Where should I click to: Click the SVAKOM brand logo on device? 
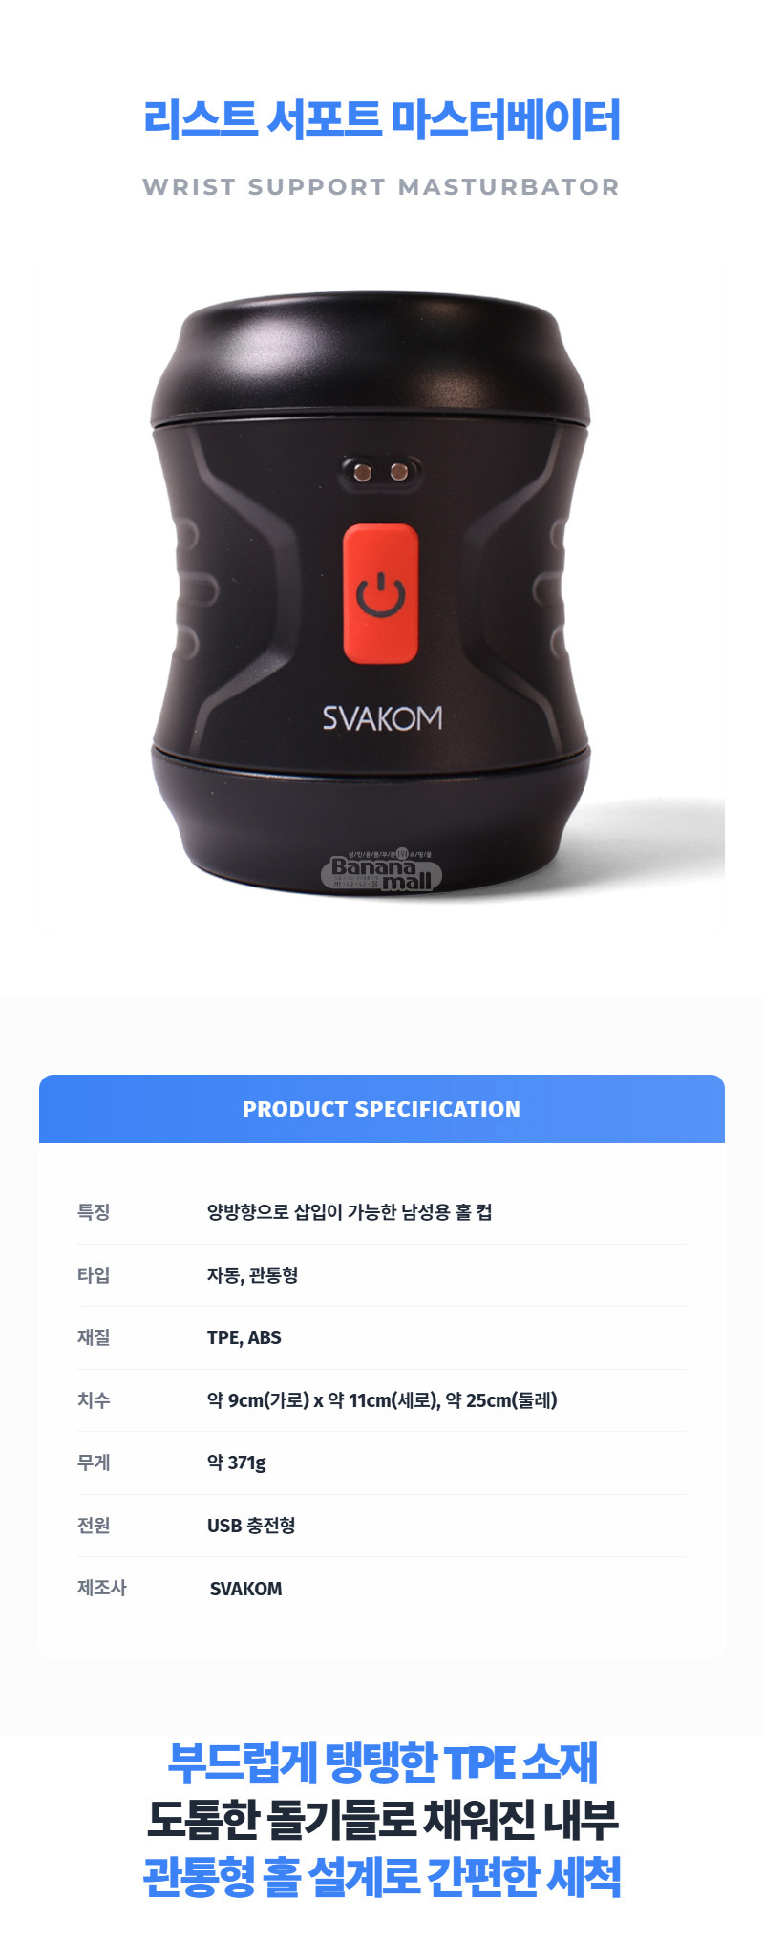[x=382, y=718]
